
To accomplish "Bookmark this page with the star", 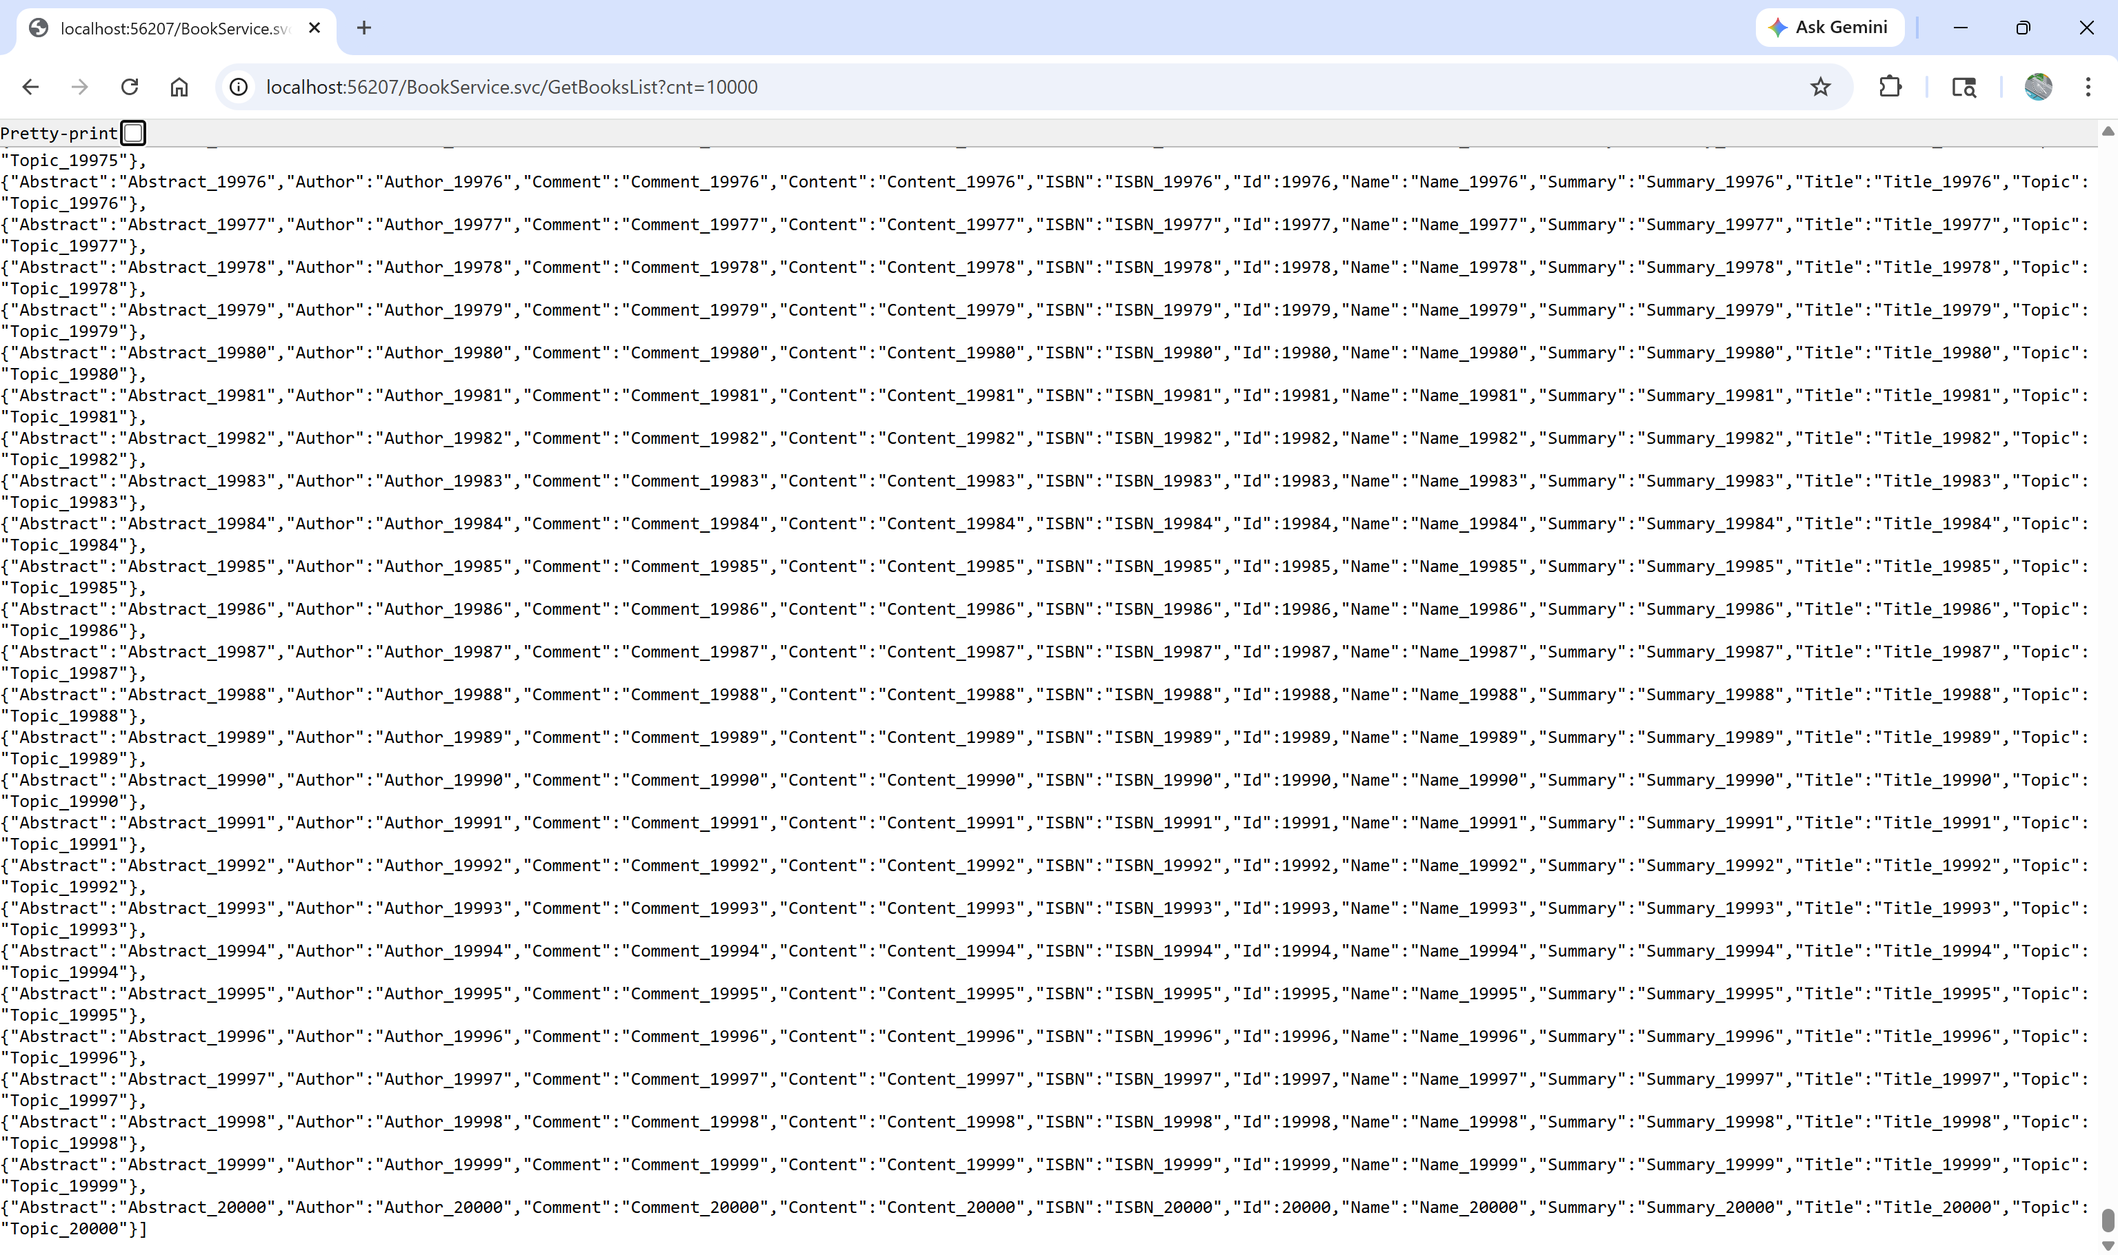I will coord(1820,87).
